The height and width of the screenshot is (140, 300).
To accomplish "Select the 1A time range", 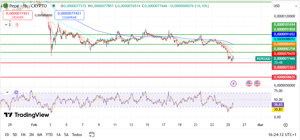I will [58, 135].
